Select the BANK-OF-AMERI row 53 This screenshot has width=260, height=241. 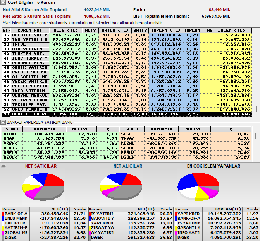(127, 114)
